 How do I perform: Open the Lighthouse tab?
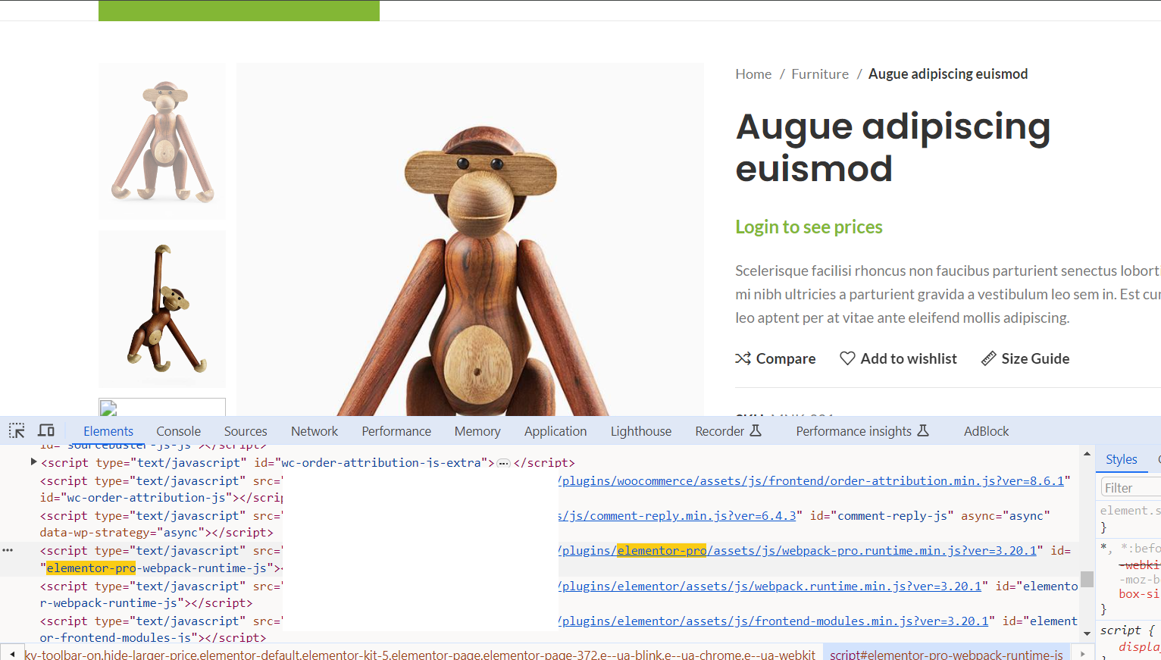click(x=641, y=431)
